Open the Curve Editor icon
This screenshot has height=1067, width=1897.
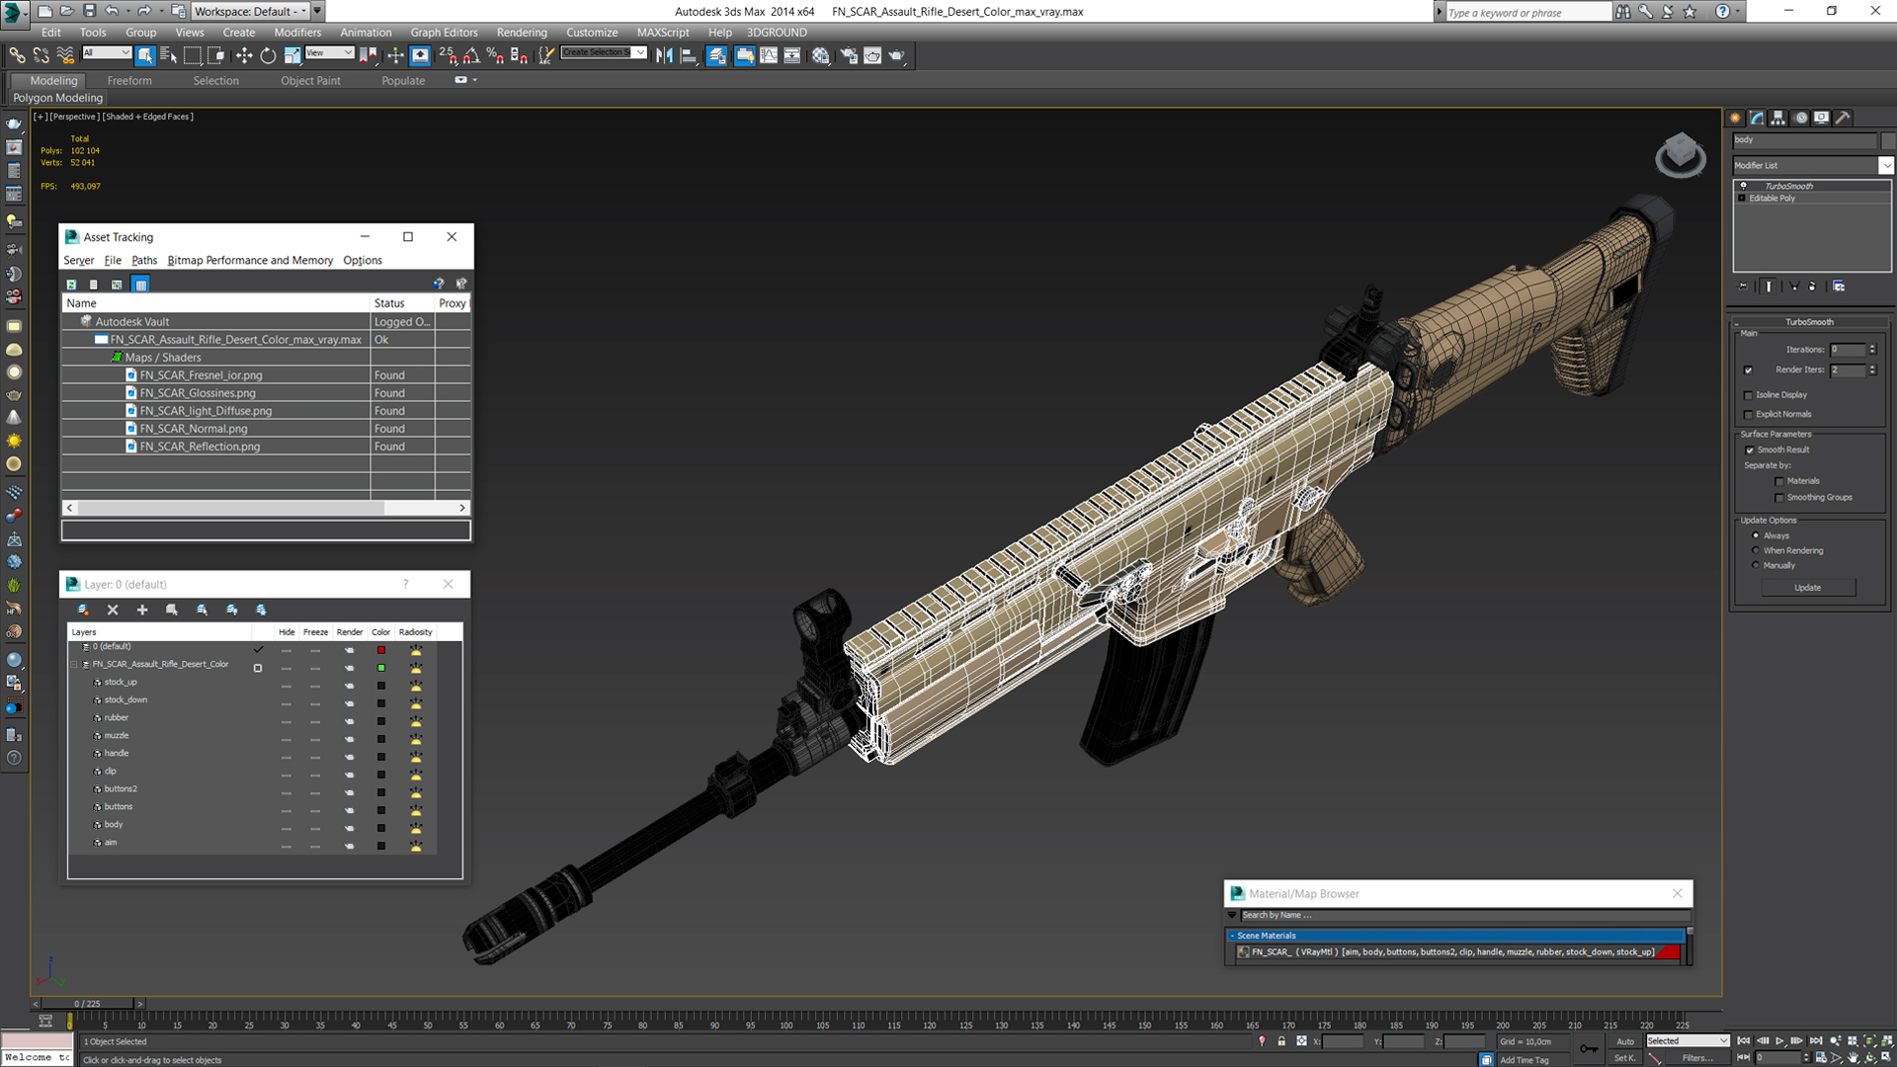click(x=769, y=55)
